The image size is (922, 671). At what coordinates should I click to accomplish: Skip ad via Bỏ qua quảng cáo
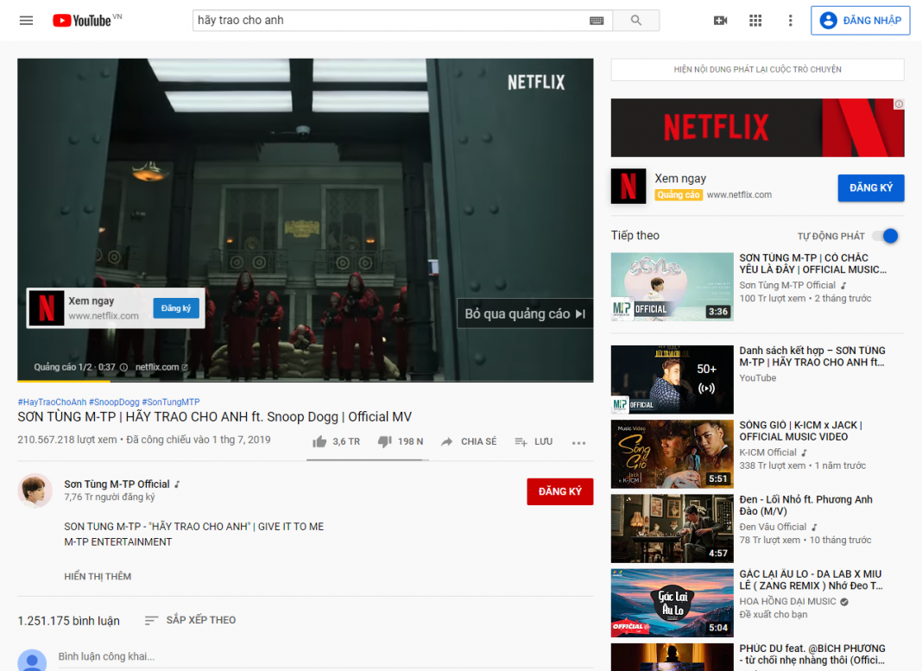[x=525, y=313]
